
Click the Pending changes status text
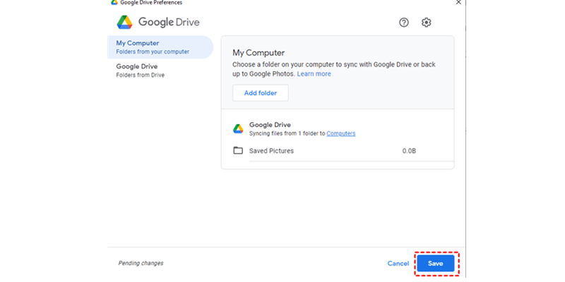tap(141, 263)
